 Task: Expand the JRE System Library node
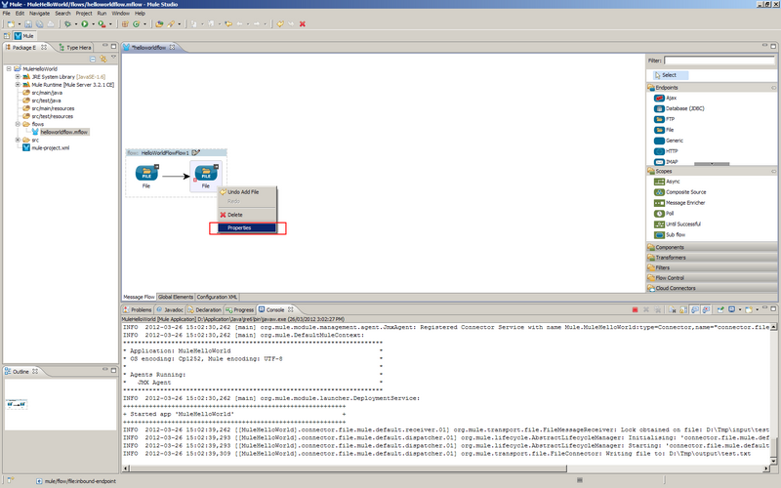(18, 77)
